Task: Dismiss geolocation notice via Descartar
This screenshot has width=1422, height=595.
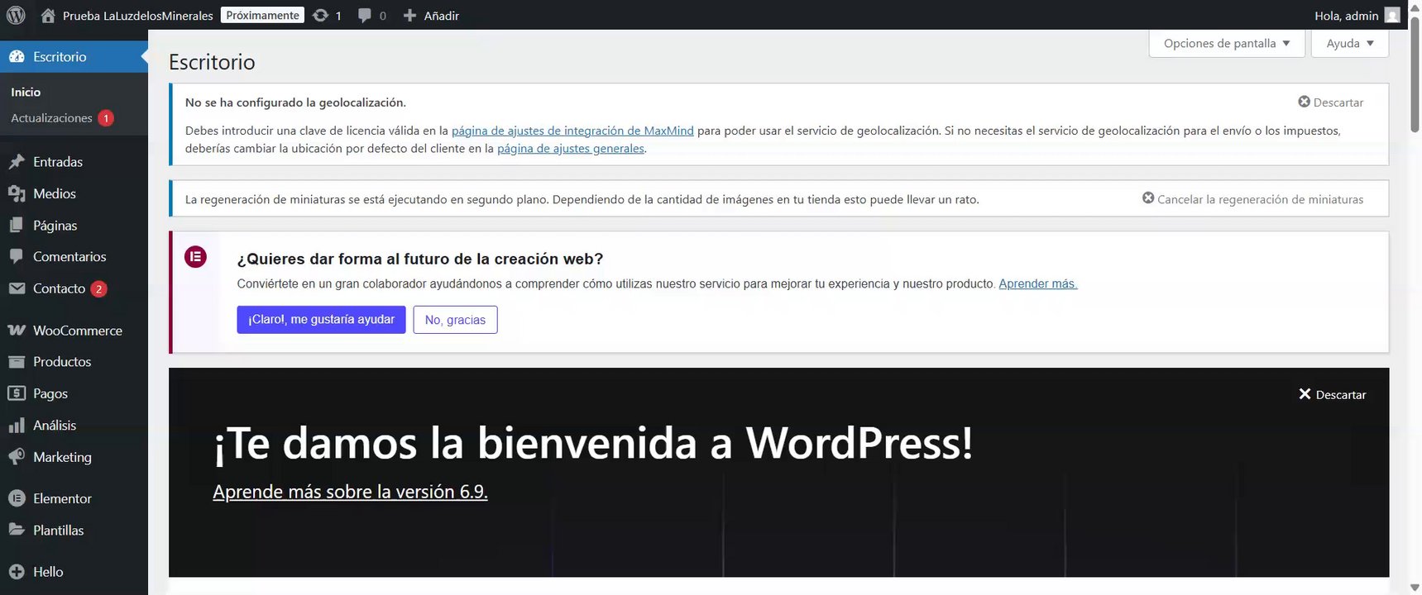Action: tap(1330, 102)
